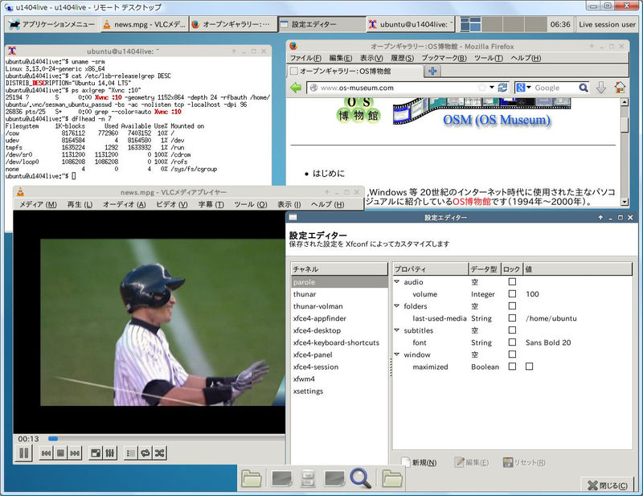The height and width of the screenshot is (496, 643).
Task: Toggle lock checkbox for subtitles property
Action: point(512,330)
